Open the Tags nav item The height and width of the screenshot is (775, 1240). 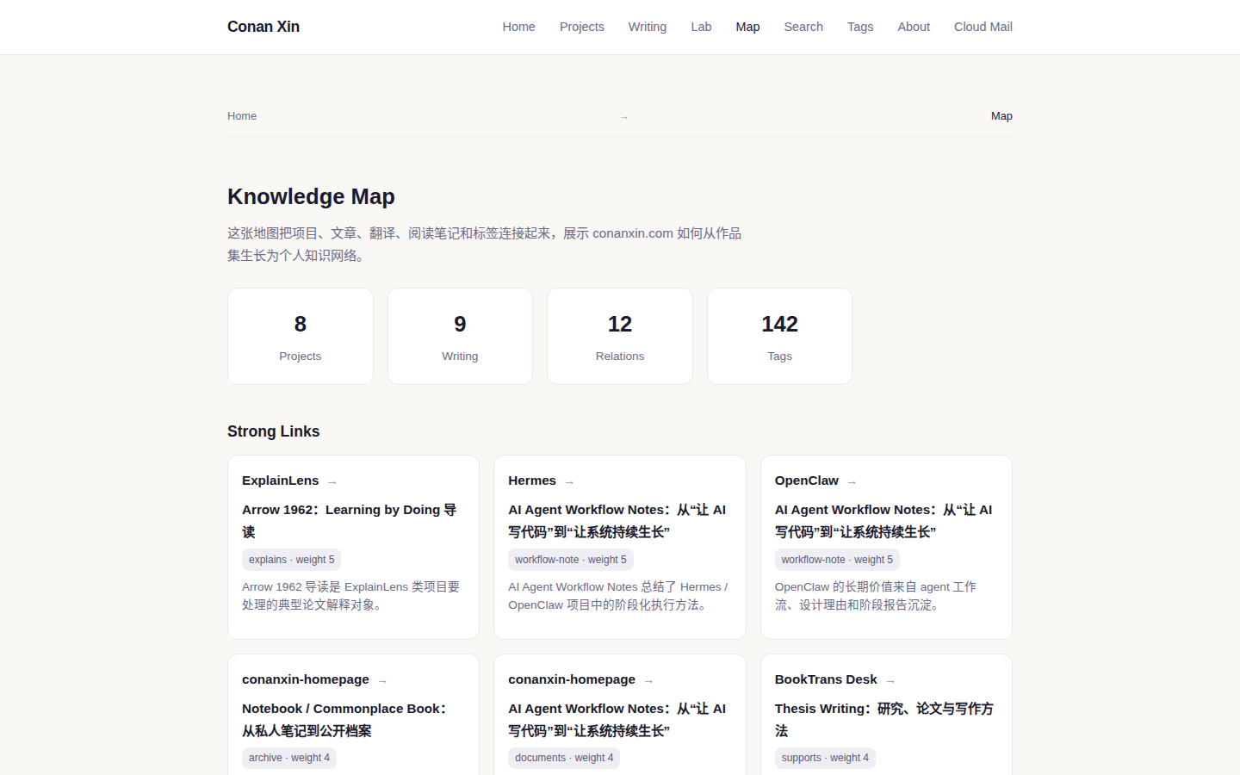tap(860, 27)
